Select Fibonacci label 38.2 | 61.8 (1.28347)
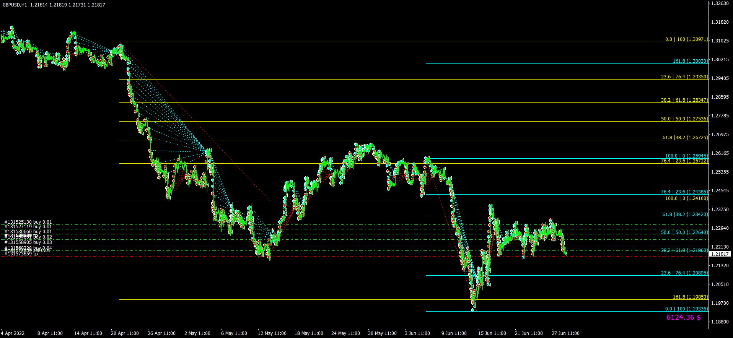Viewport: 733px width, 338px height. point(684,100)
